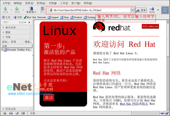Open the 标签 dropdown in sidebar header
The height and width of the screenshot is (116, 170).
click(x=22, y=22)
